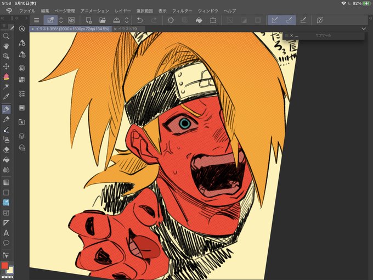Open the ページ管理 menu
The width and height of the screenshot is (373, 280).
coord(65,11)
